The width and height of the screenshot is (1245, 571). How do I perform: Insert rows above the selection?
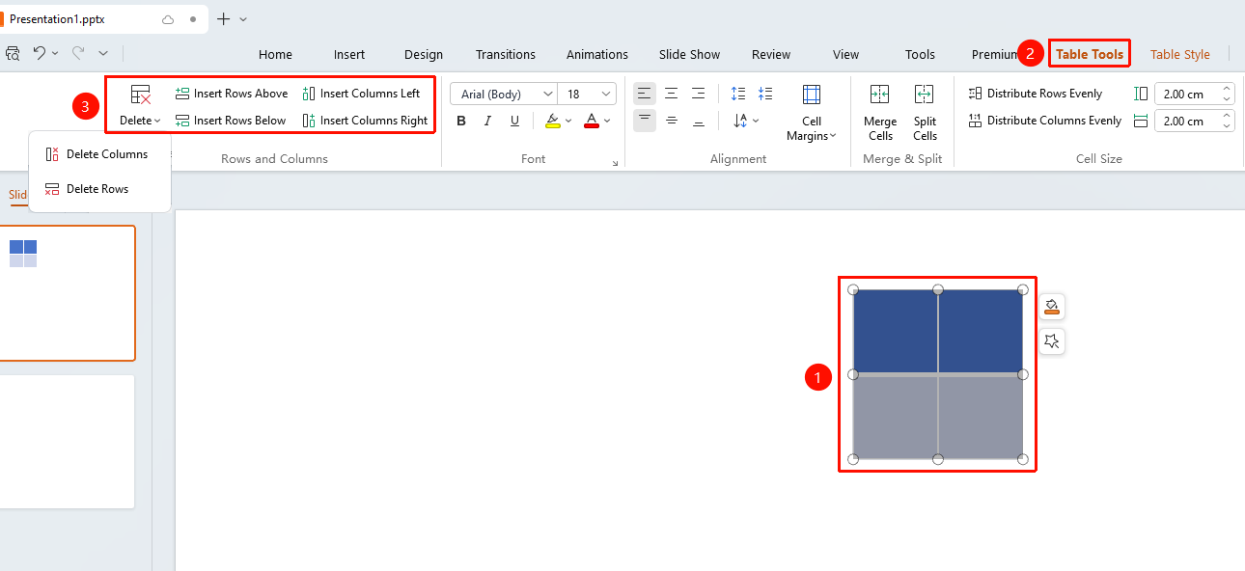click(x=232, y=94)
